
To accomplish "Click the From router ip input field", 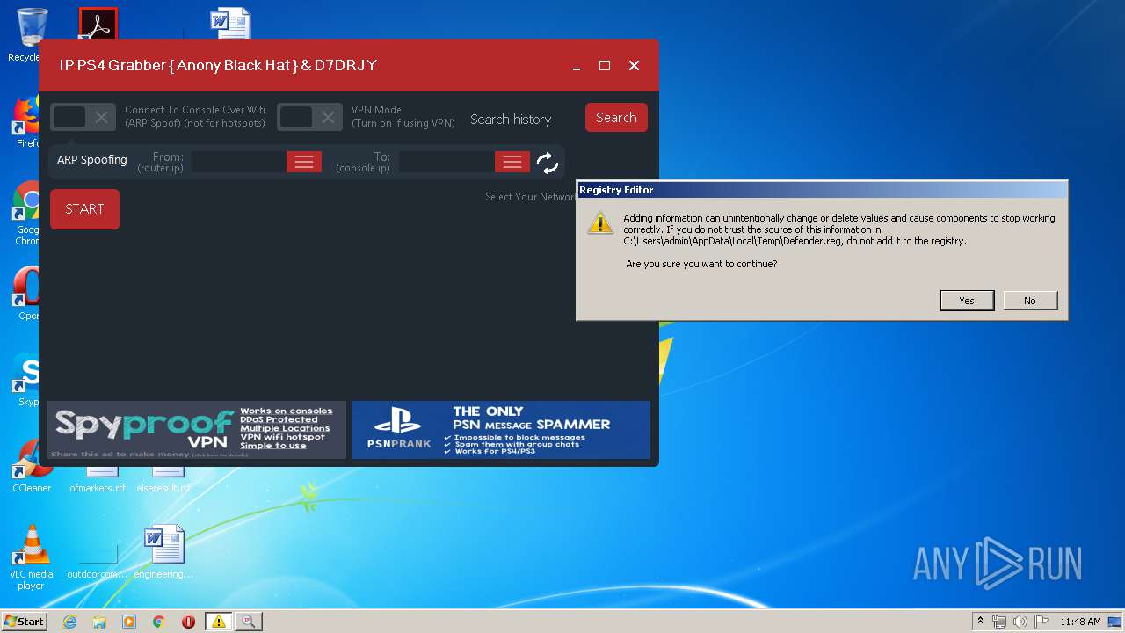I will [x=238, y=162].
